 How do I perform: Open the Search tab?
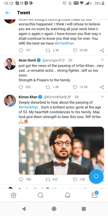40,195
